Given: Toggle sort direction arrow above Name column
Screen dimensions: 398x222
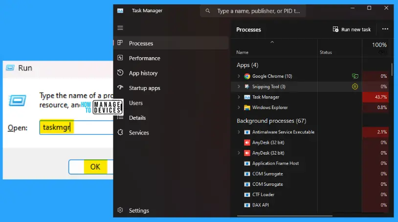Looking at the screenshot, I should pos(272,42).
